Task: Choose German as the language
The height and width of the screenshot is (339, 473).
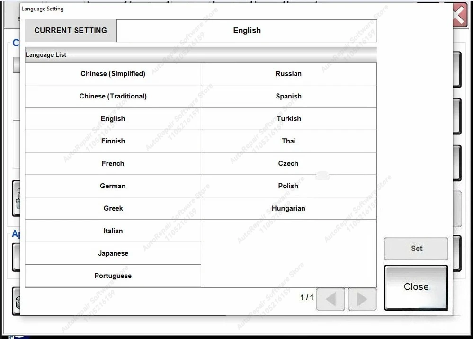Action: tap(113, 186)
